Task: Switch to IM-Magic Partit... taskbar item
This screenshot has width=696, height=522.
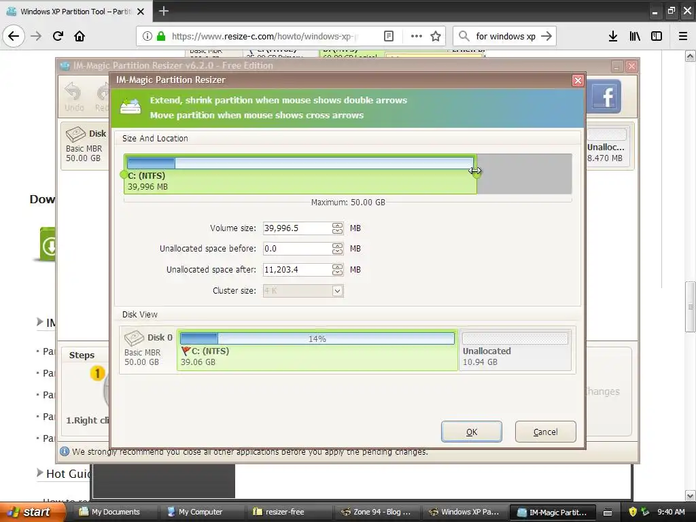Action: pyautogui.click(x=553, y=512)
